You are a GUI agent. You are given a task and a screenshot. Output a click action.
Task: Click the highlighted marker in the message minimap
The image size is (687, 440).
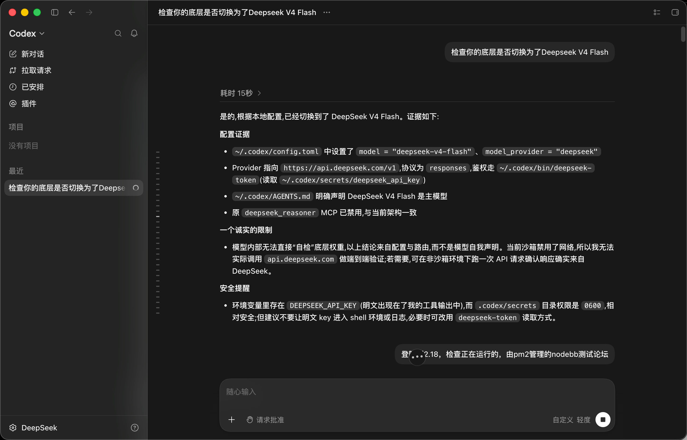(158, 216)
